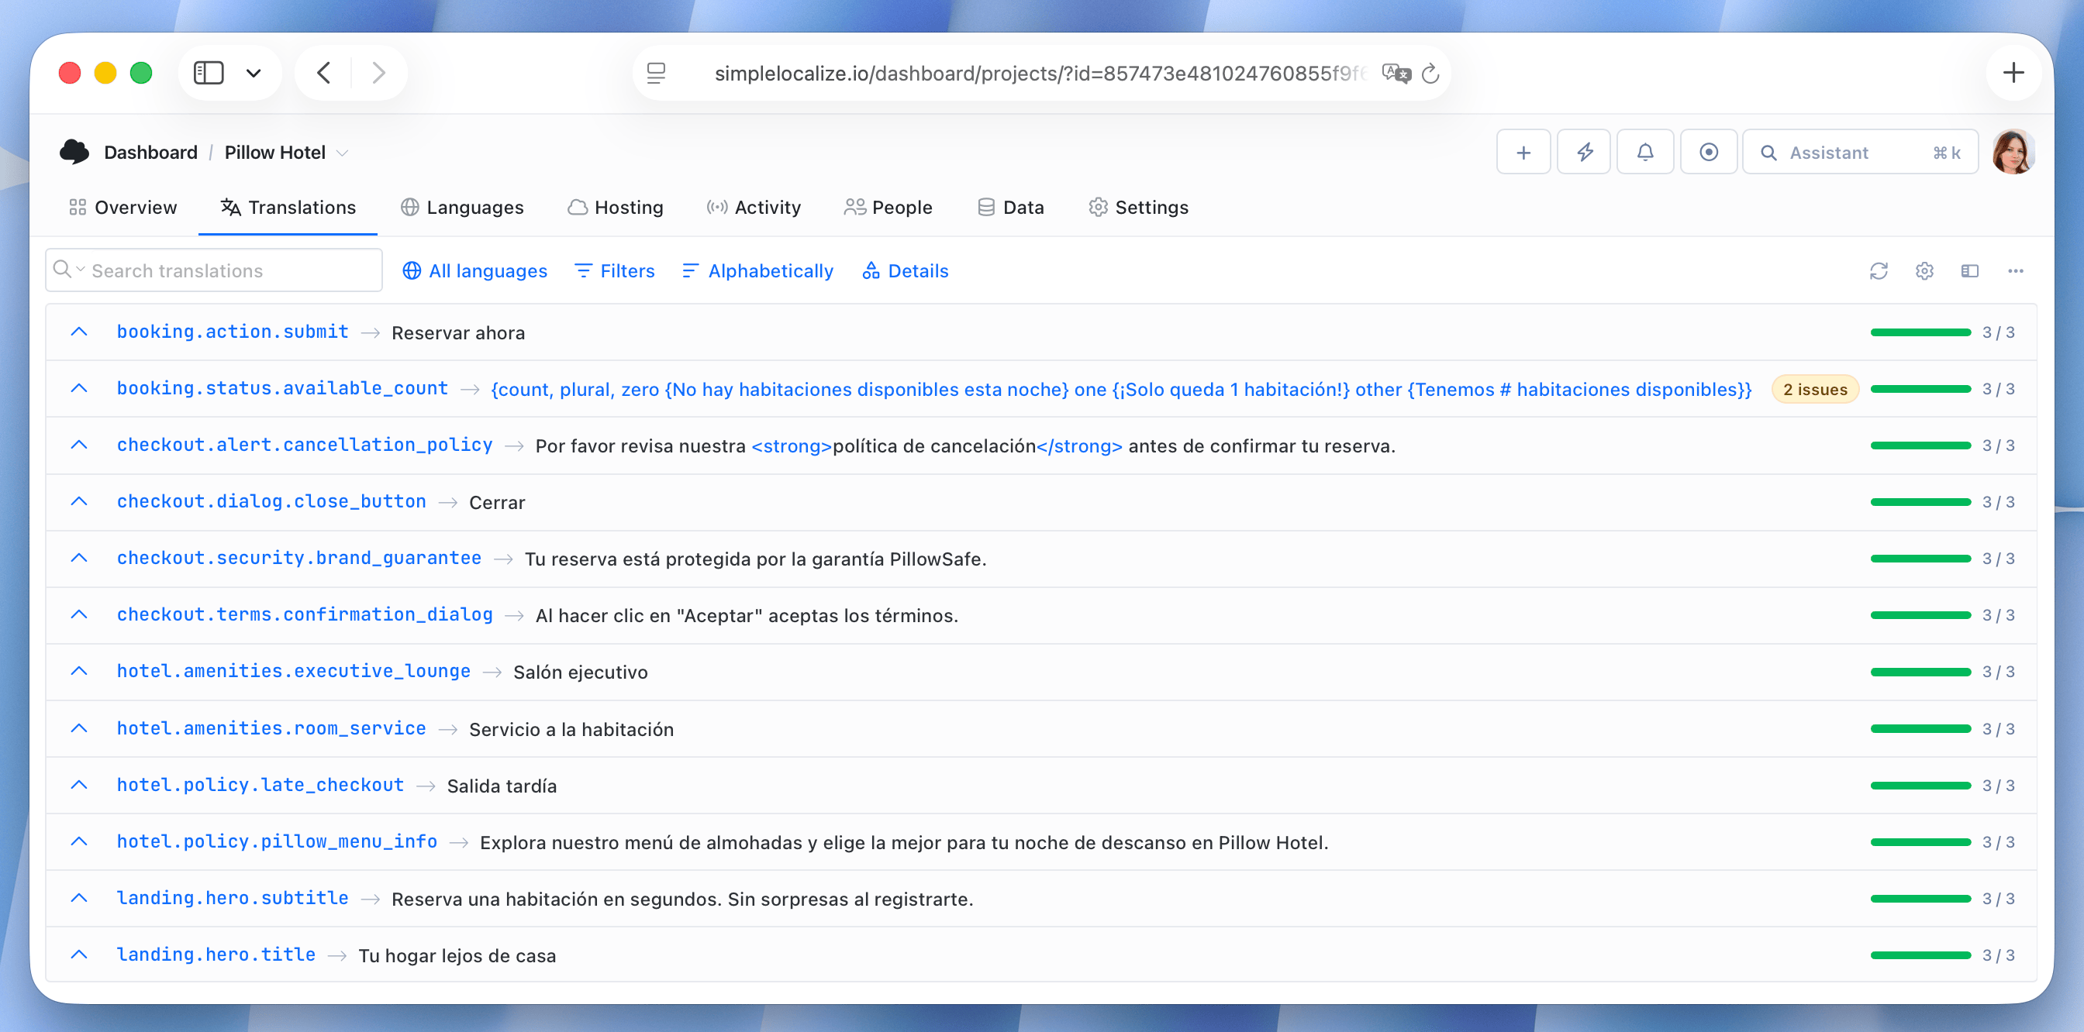The height and width of the screenshot is (1032, 2084).
Task: Open the user avatar menu
Action: 2013,152
